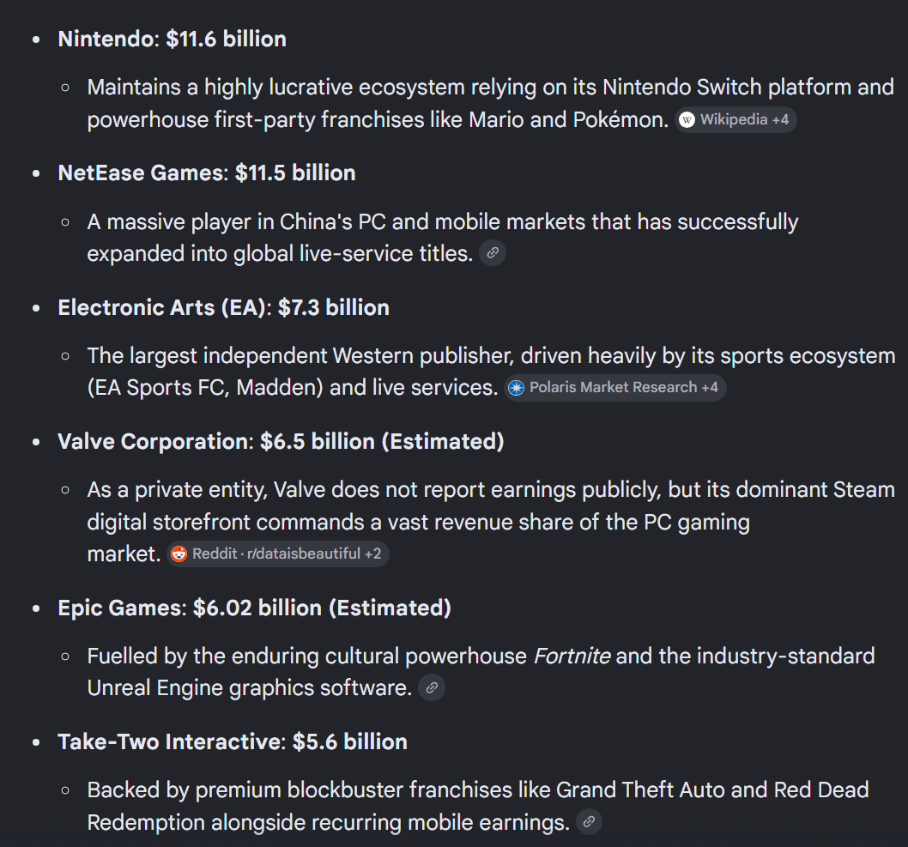Open Polaris Market Research +4 source chip
The image size is (908, 847).
(615, 387)
